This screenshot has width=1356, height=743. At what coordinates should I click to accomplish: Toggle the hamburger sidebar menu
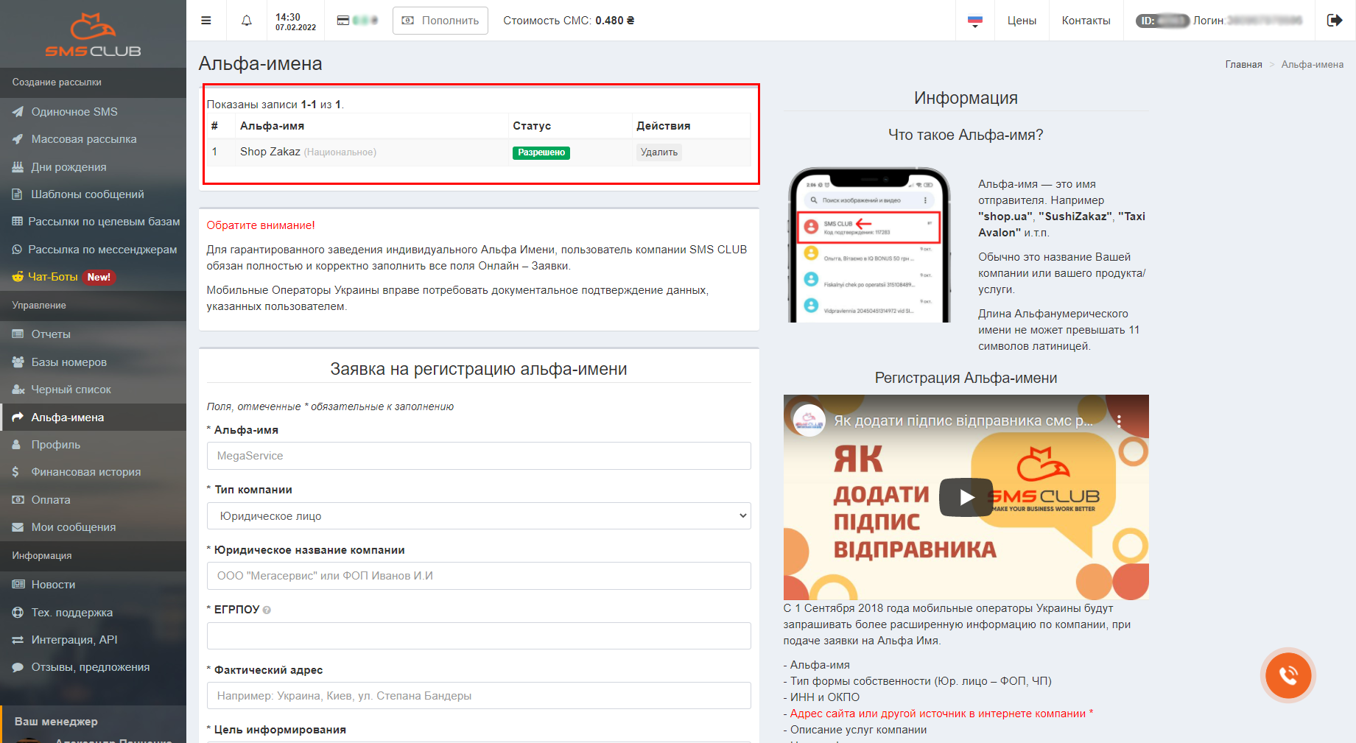[x=206, y=21]
